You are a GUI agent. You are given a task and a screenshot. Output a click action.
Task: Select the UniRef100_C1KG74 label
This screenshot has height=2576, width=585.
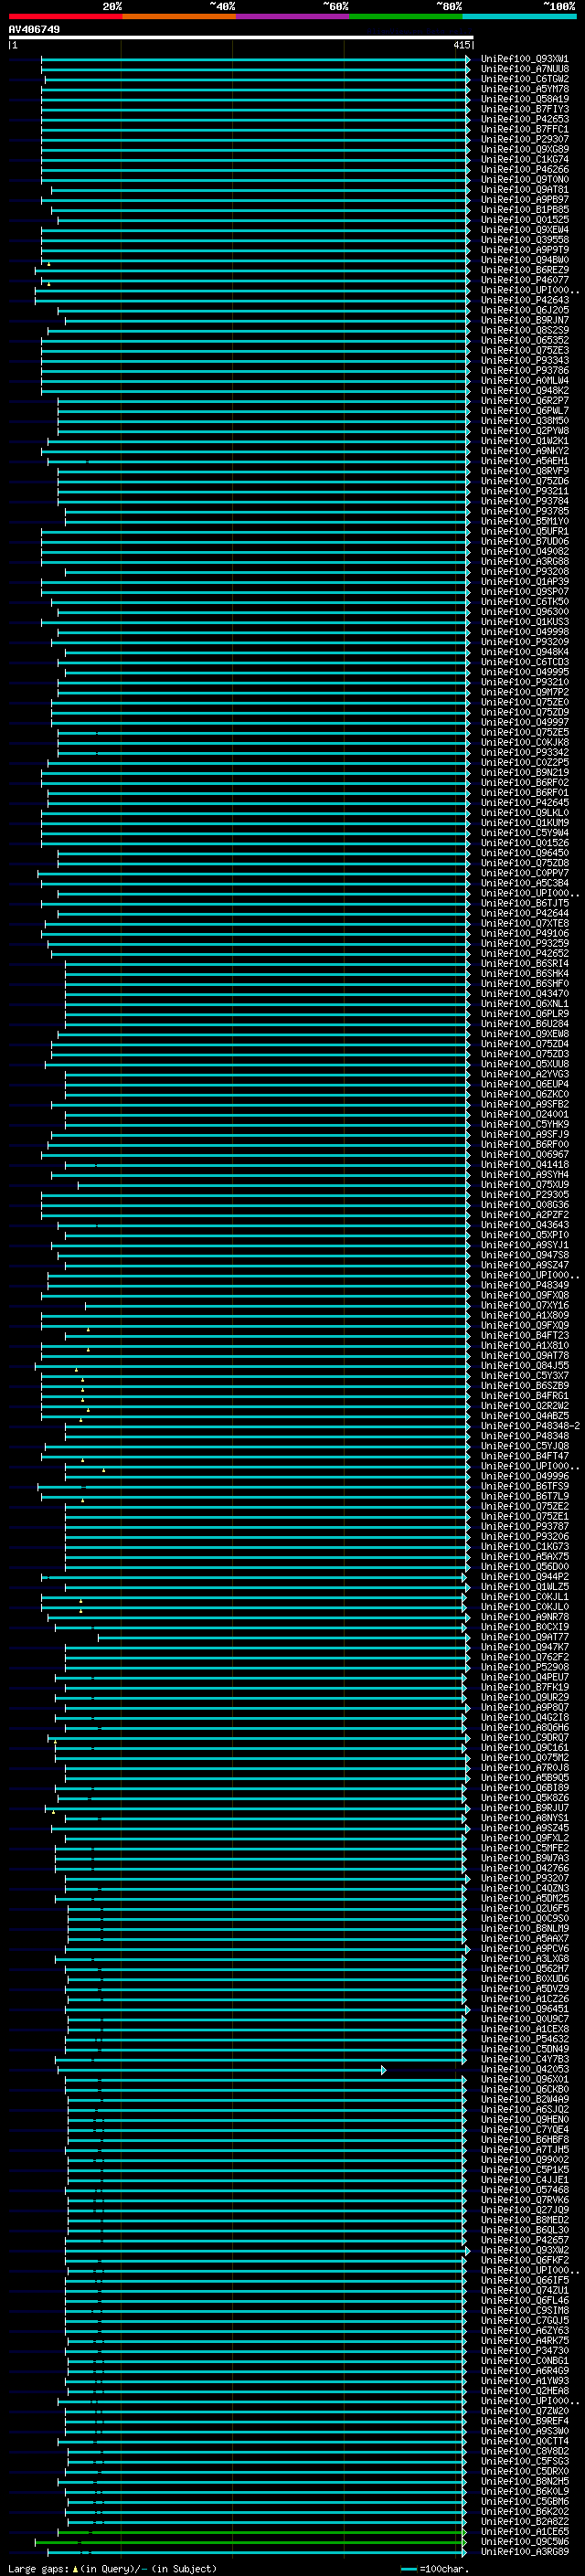pos(525,159)
